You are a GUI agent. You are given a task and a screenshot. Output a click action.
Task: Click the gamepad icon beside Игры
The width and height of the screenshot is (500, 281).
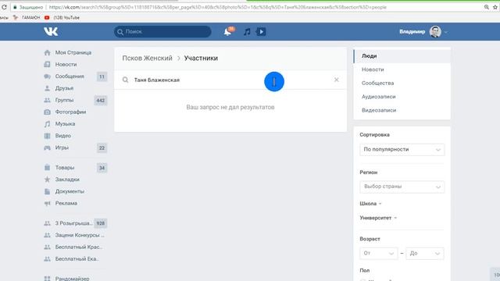(47, 148)
